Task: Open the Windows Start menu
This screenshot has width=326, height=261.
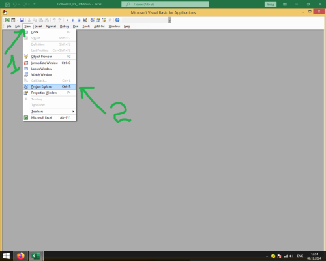Action: [7, 256]
